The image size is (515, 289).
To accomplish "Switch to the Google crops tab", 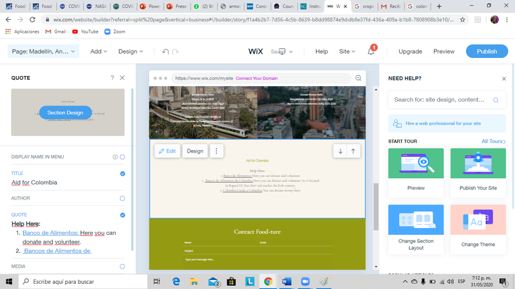I will [364, 6].
